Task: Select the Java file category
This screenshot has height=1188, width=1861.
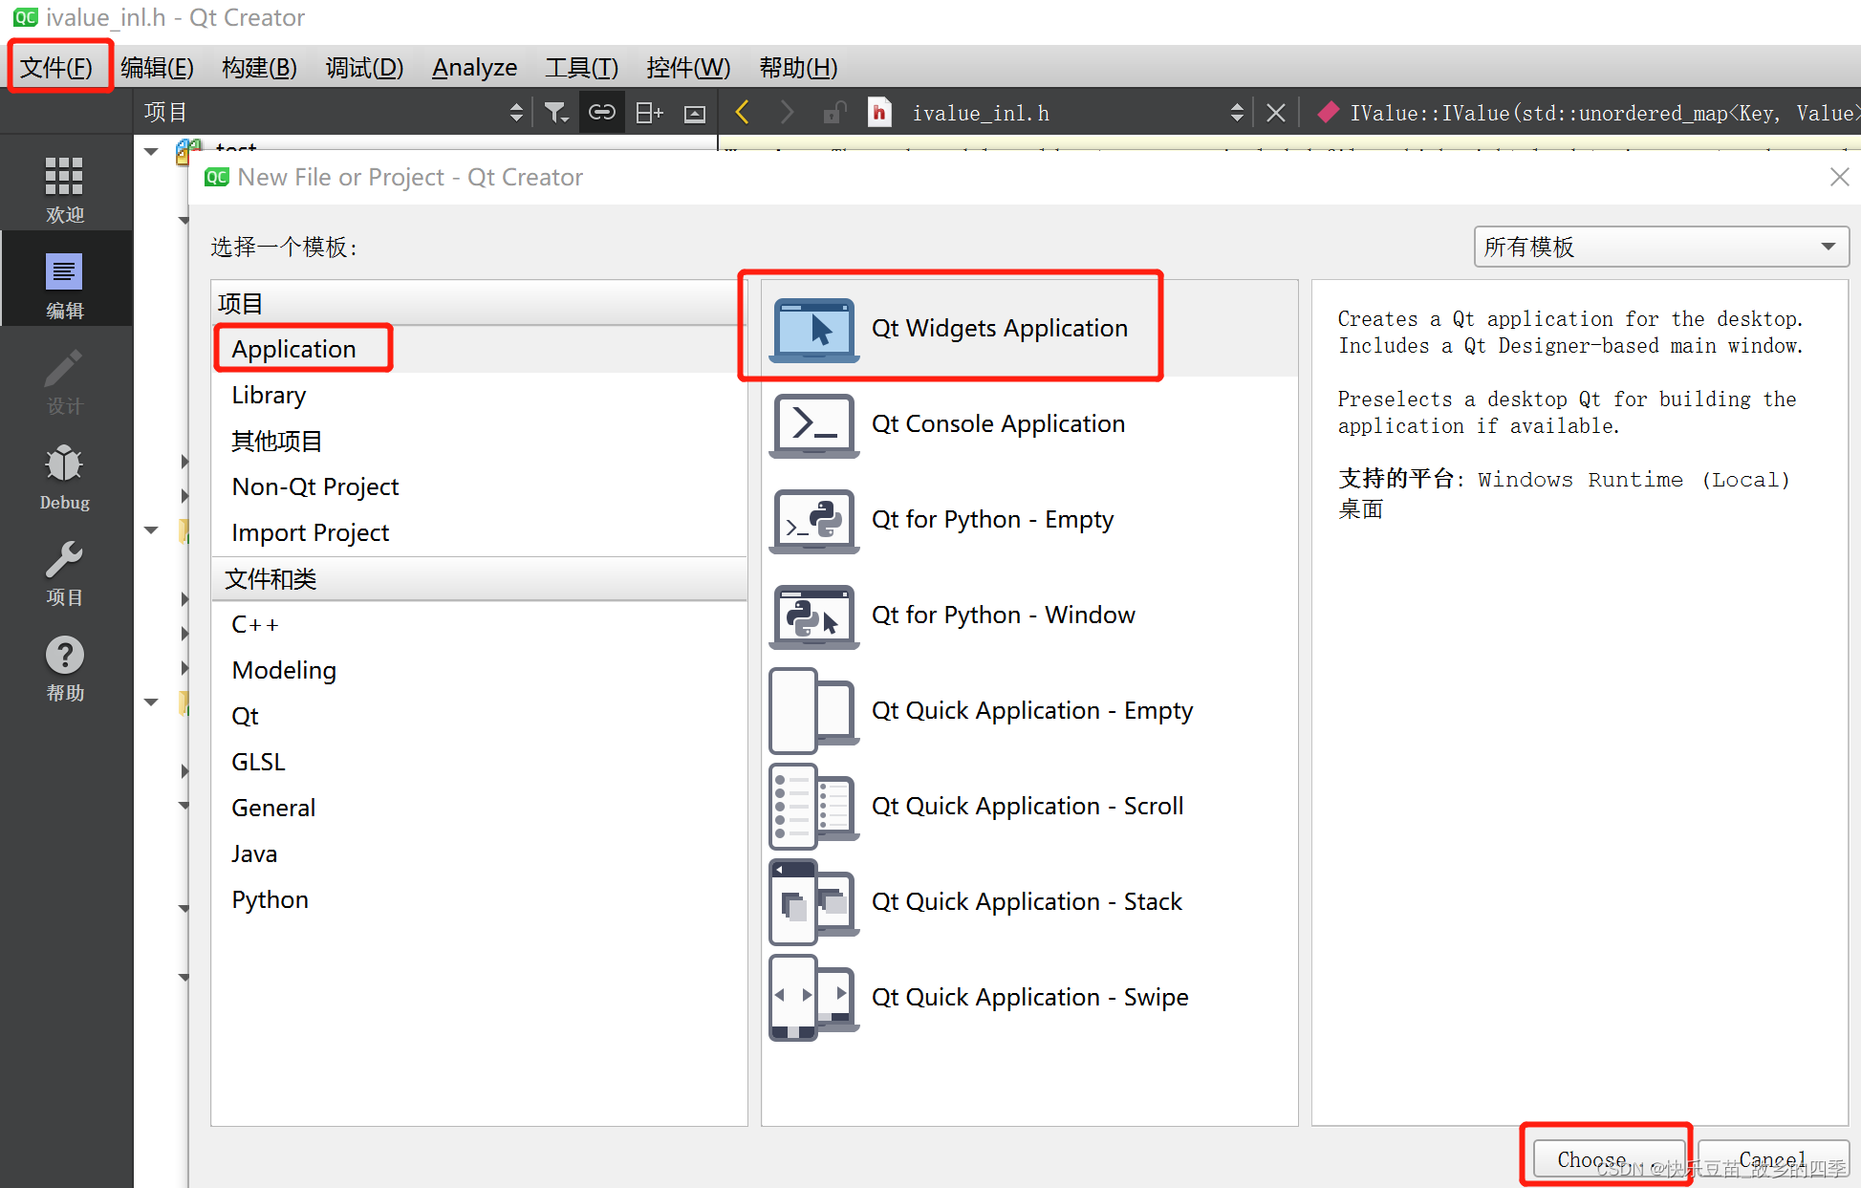Action: tap(478, 853)
